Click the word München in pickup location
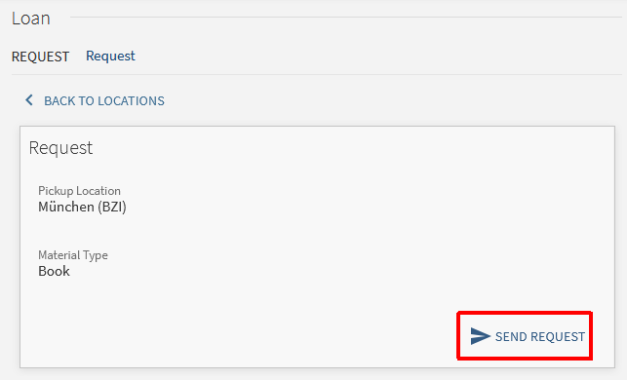The height and width of the screenshot is (380, 627). (x=66, y=207)
